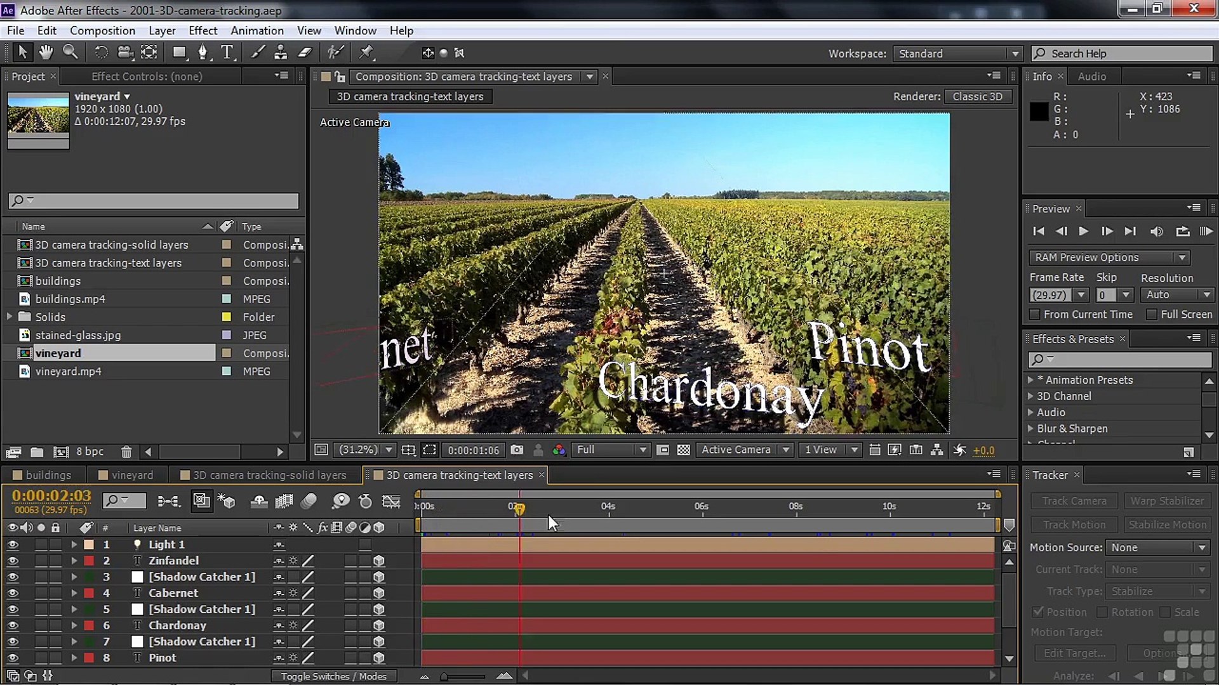Image resolution: width=1219 pixels, height=685 pixels.
Task: Click the red label swatch of Cabernet layer
Action: [89, 593]
